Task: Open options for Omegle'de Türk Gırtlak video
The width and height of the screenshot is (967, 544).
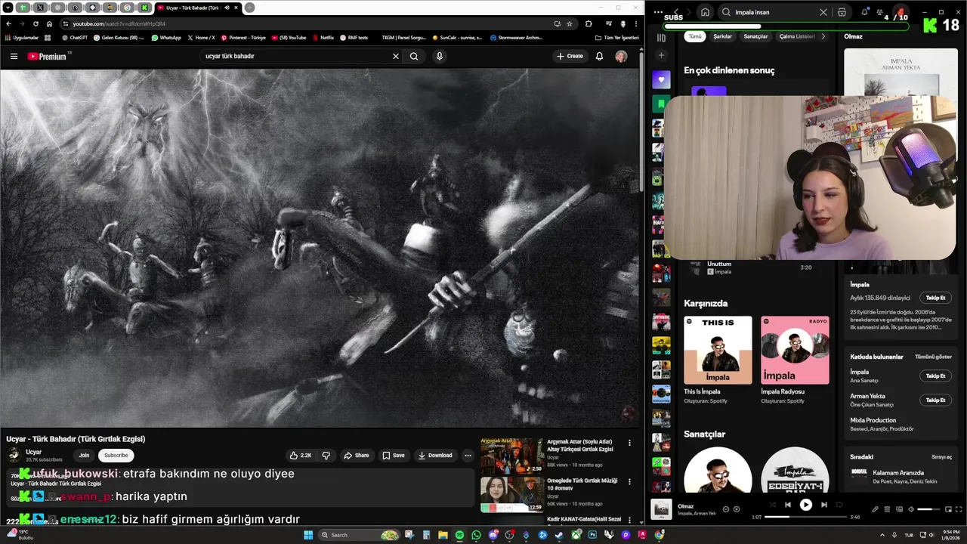Action: [629, 481]
